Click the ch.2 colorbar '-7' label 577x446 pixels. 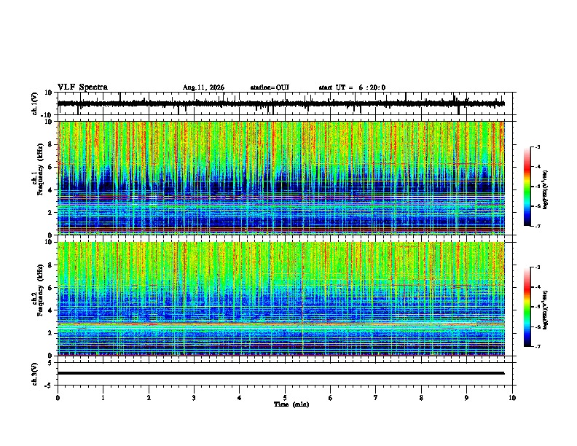tap(537, 346)
